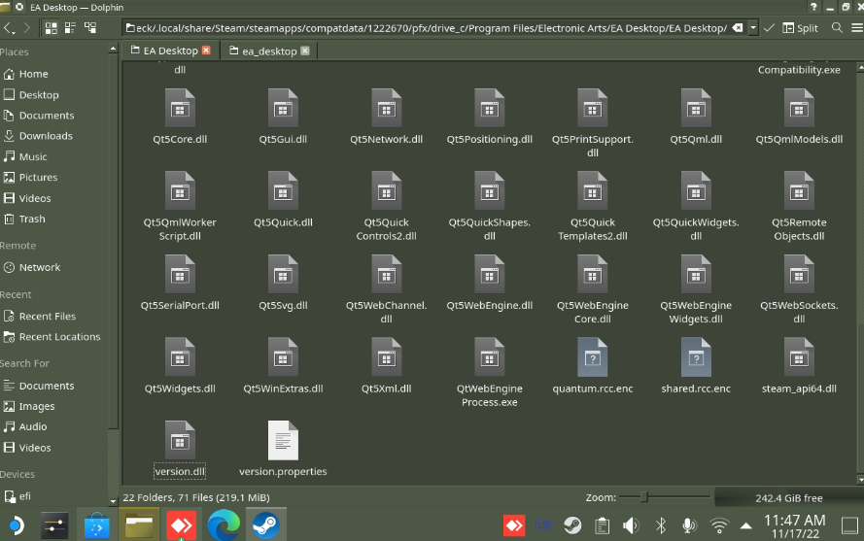Open Trash in Places panel
864x541 pixels.
click(x=32, y=219)
